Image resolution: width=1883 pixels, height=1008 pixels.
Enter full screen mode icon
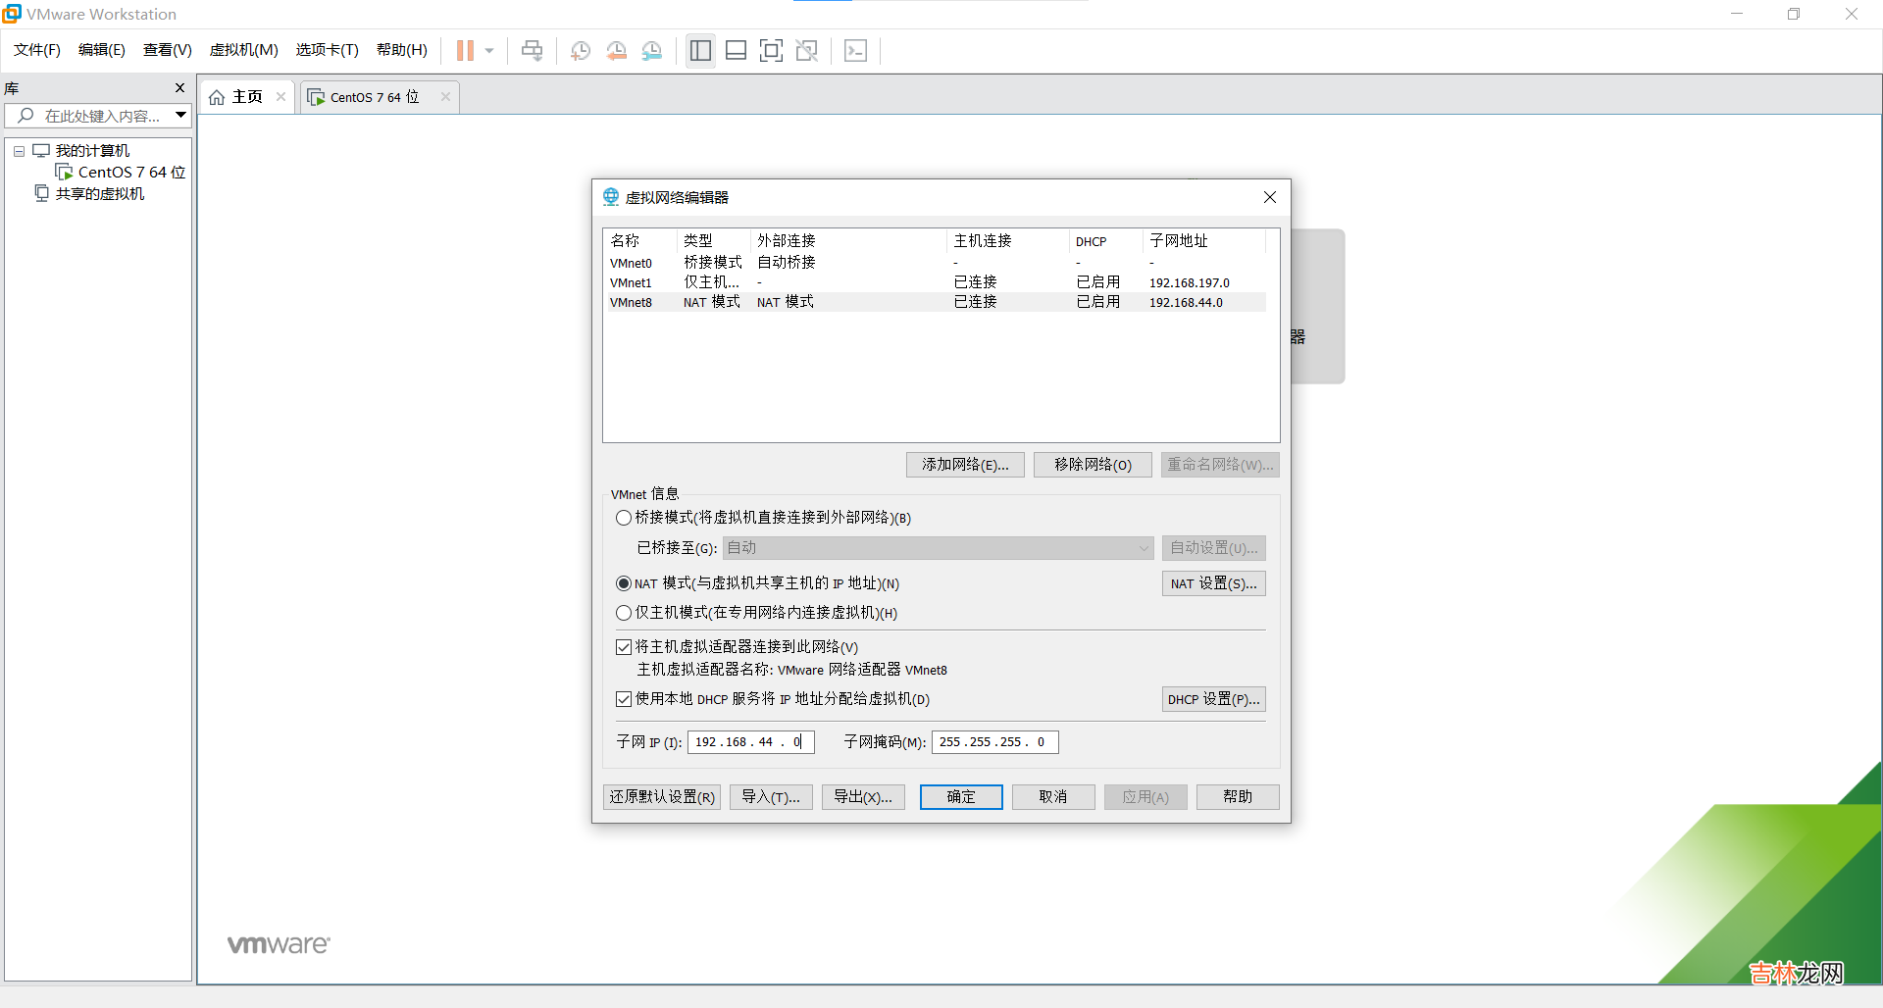click(x=772, y=51)
